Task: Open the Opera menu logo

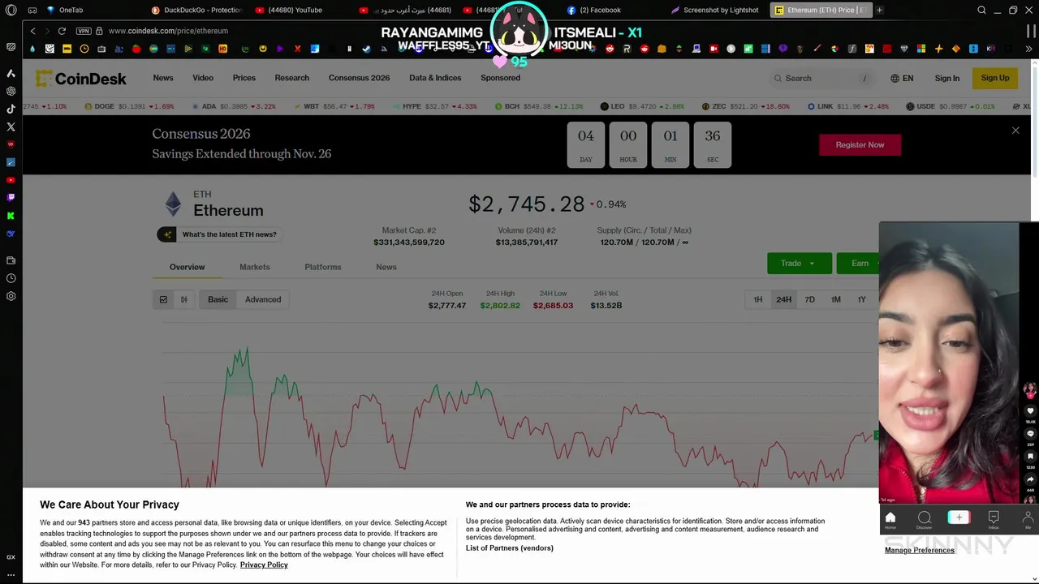Action: point(11,10)
